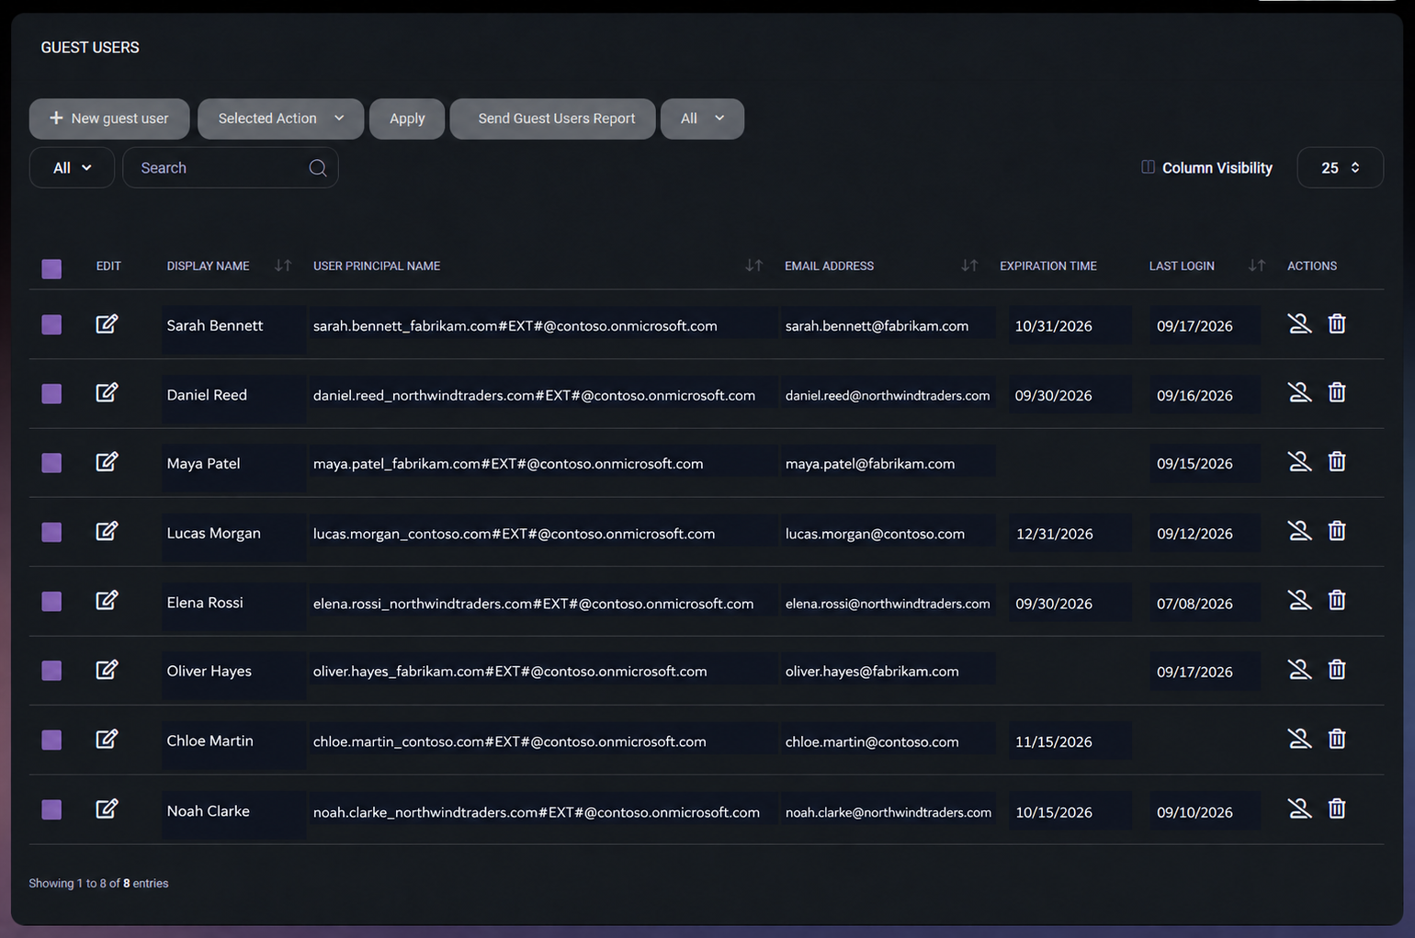The height and width of the screenshot is (938, 1415).
Task: Open the edit icon for Elena Rossi
Action: point(107,600)
